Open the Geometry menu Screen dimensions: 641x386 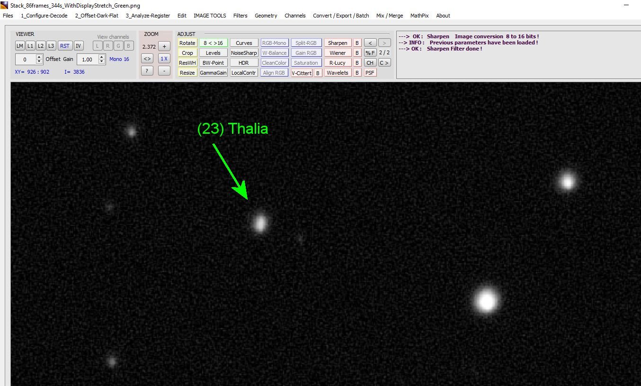[x=266, y=16]
